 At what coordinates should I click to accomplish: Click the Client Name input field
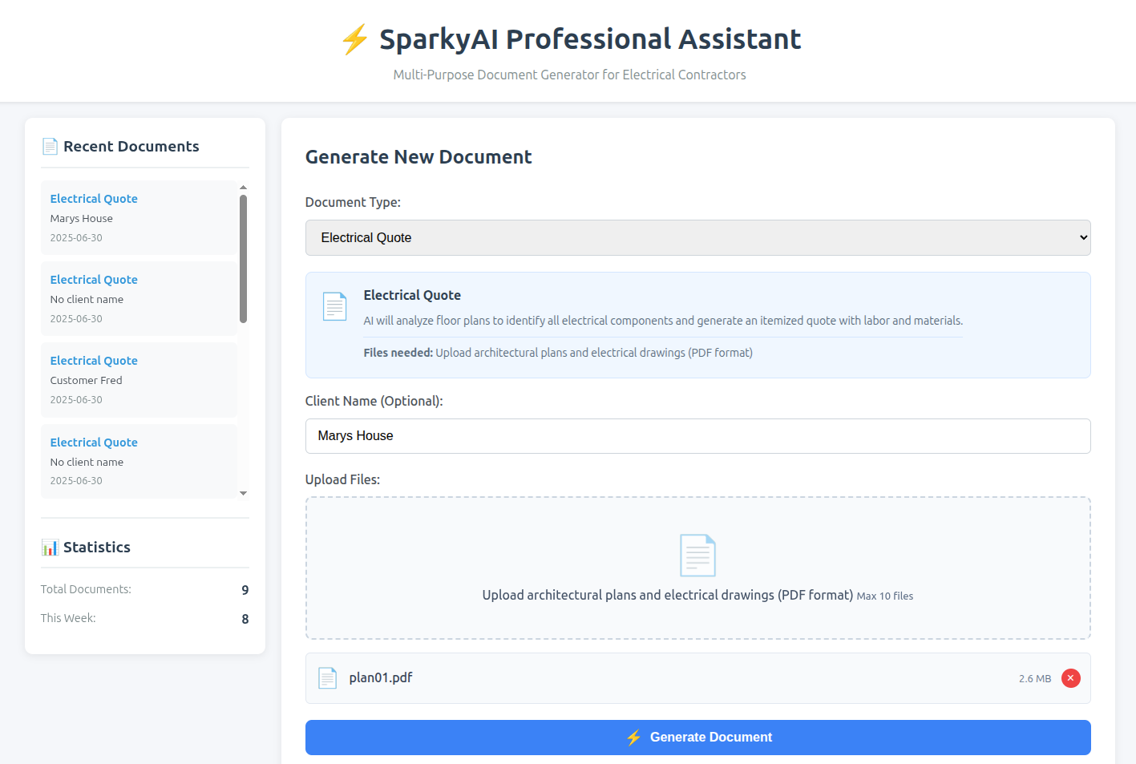(x=697, y=436)
